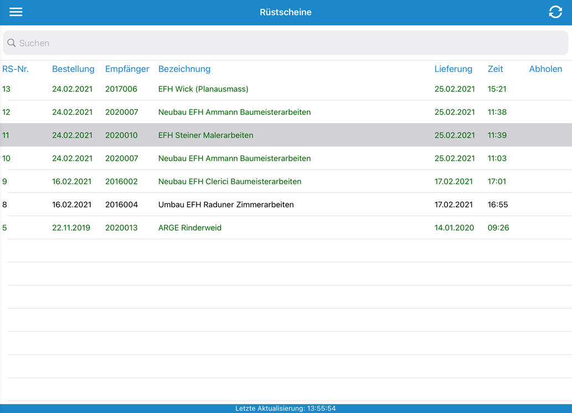Click order date 22.11.2019

pos(71,228)
